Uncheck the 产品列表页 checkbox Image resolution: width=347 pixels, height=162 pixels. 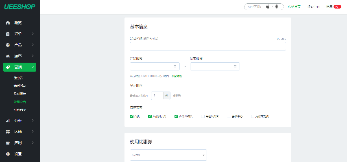tap(150, 116)
